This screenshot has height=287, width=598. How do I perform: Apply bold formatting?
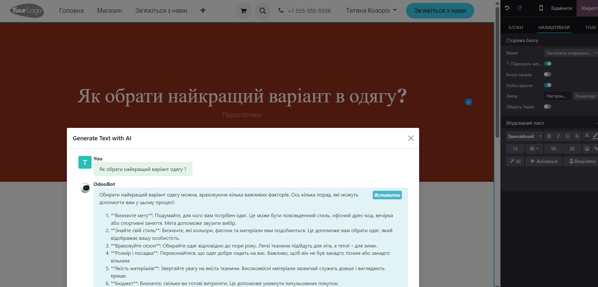pos(549,136)
